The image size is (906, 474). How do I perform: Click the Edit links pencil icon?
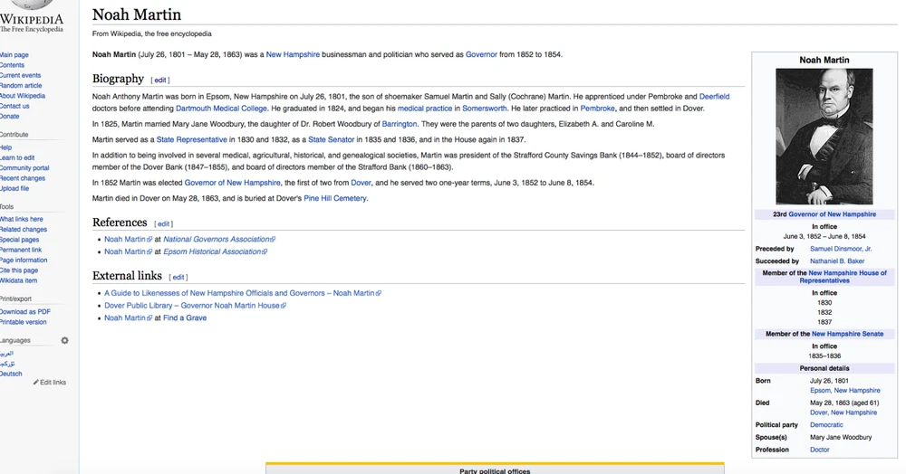tap(36, 383)
